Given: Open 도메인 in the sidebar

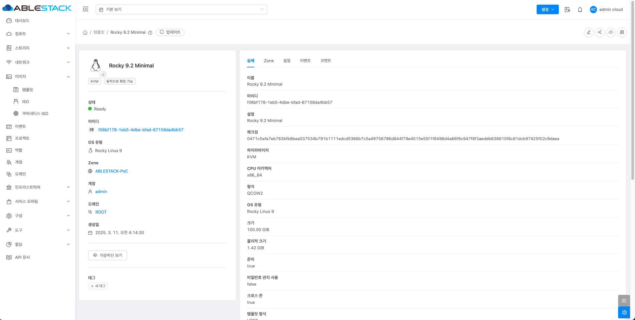Looking at the screenshot, I should click(20, 174).
